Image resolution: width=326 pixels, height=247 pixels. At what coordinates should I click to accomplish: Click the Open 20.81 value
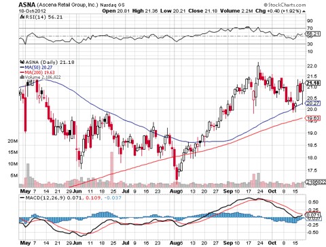pyautogui.click(x=116, y=11)
